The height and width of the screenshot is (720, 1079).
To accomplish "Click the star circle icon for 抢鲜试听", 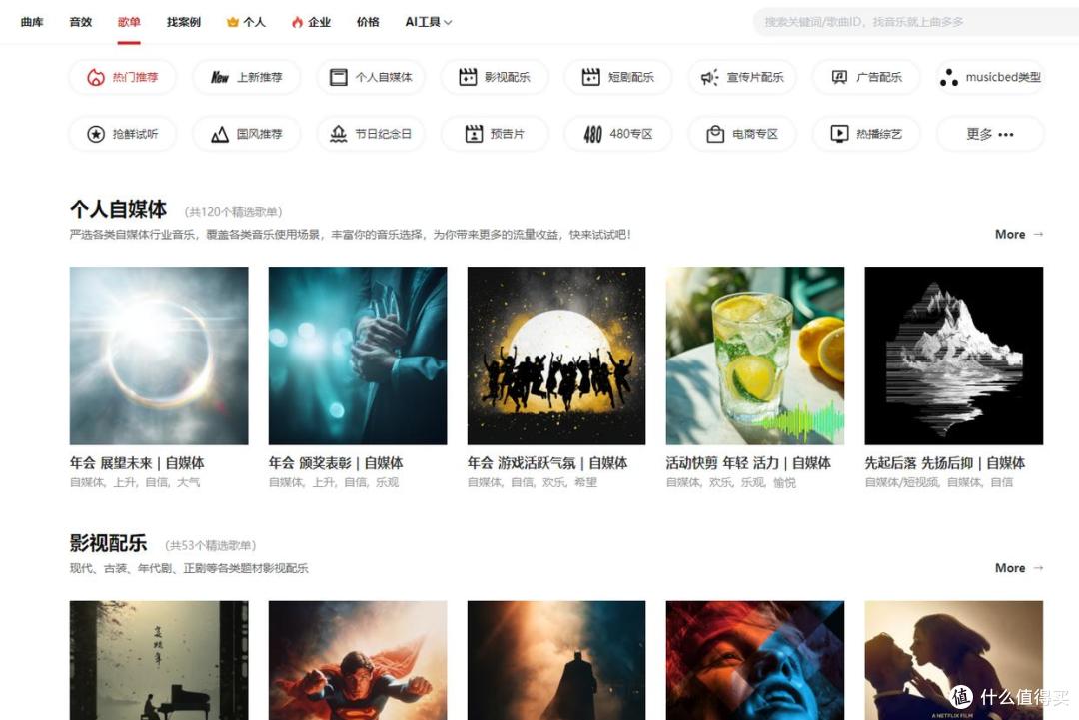I will click(96, 134).
